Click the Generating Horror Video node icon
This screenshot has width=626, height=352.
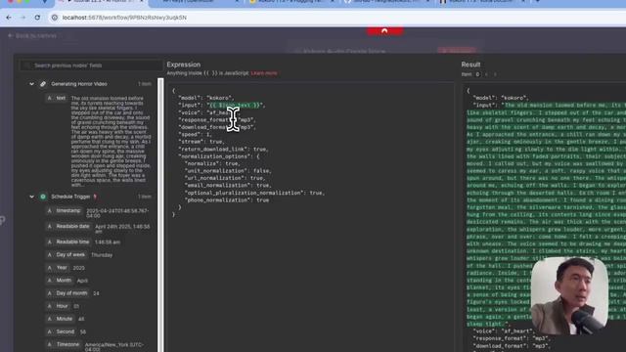coord(43,84)
